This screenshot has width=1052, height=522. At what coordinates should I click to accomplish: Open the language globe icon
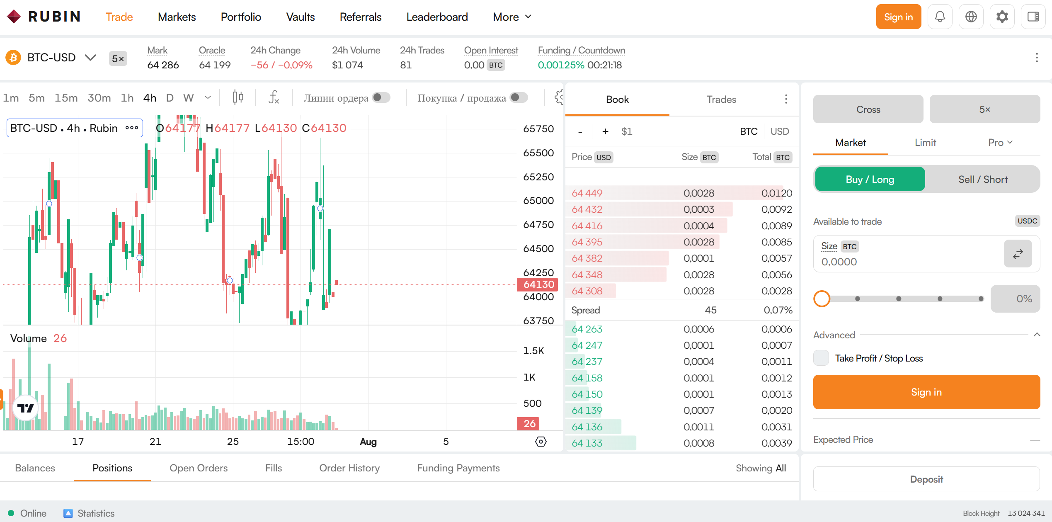[x=971, y=17]
